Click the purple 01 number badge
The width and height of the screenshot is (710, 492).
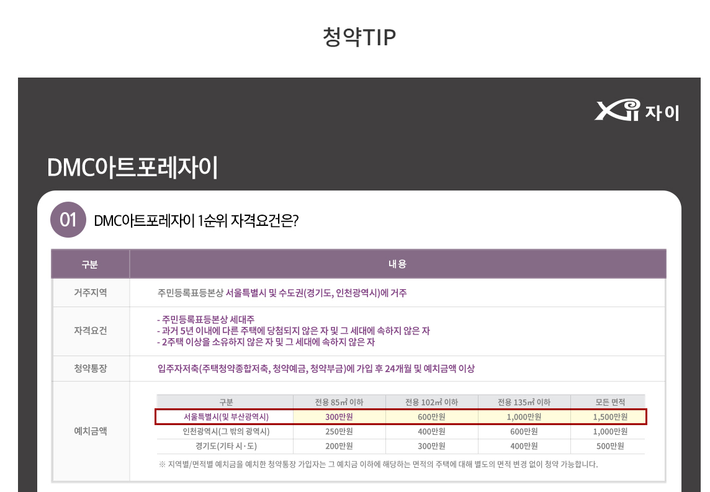coord(68,220)
